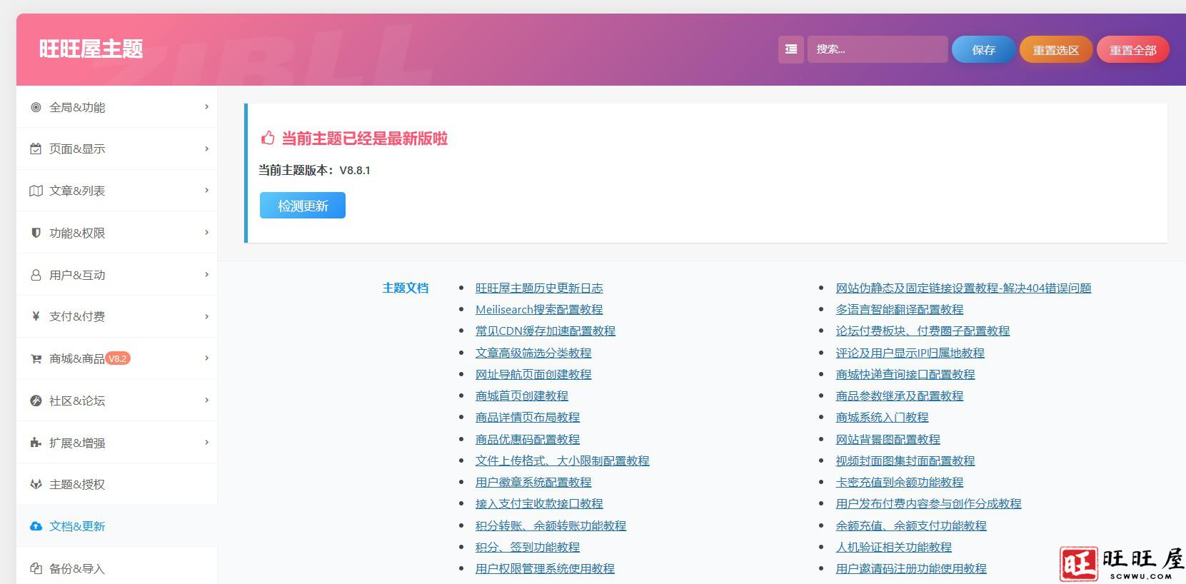Open 商品详情页布局教程 link

click(x=528, y=417)
